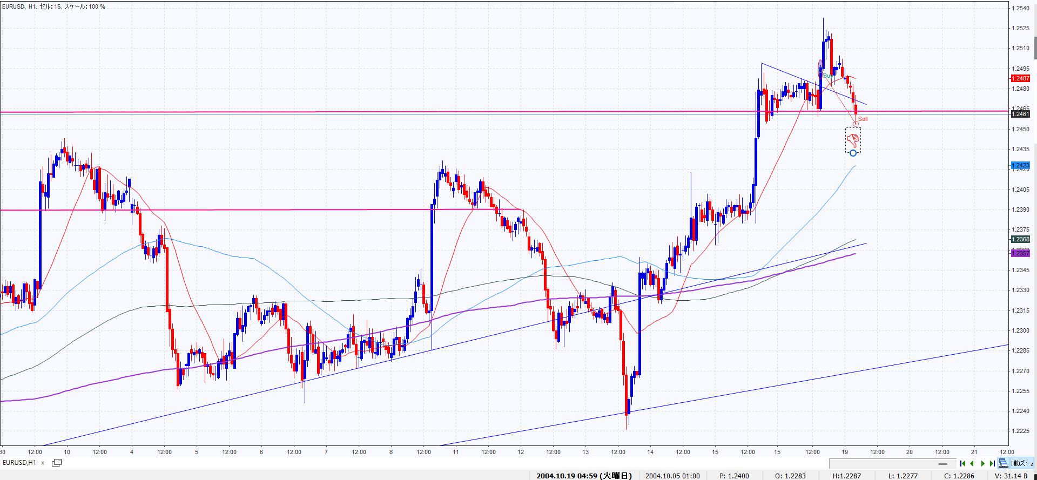Step forward one bar with right arrow
The image size is (1037, 480).
click(982, 463)
